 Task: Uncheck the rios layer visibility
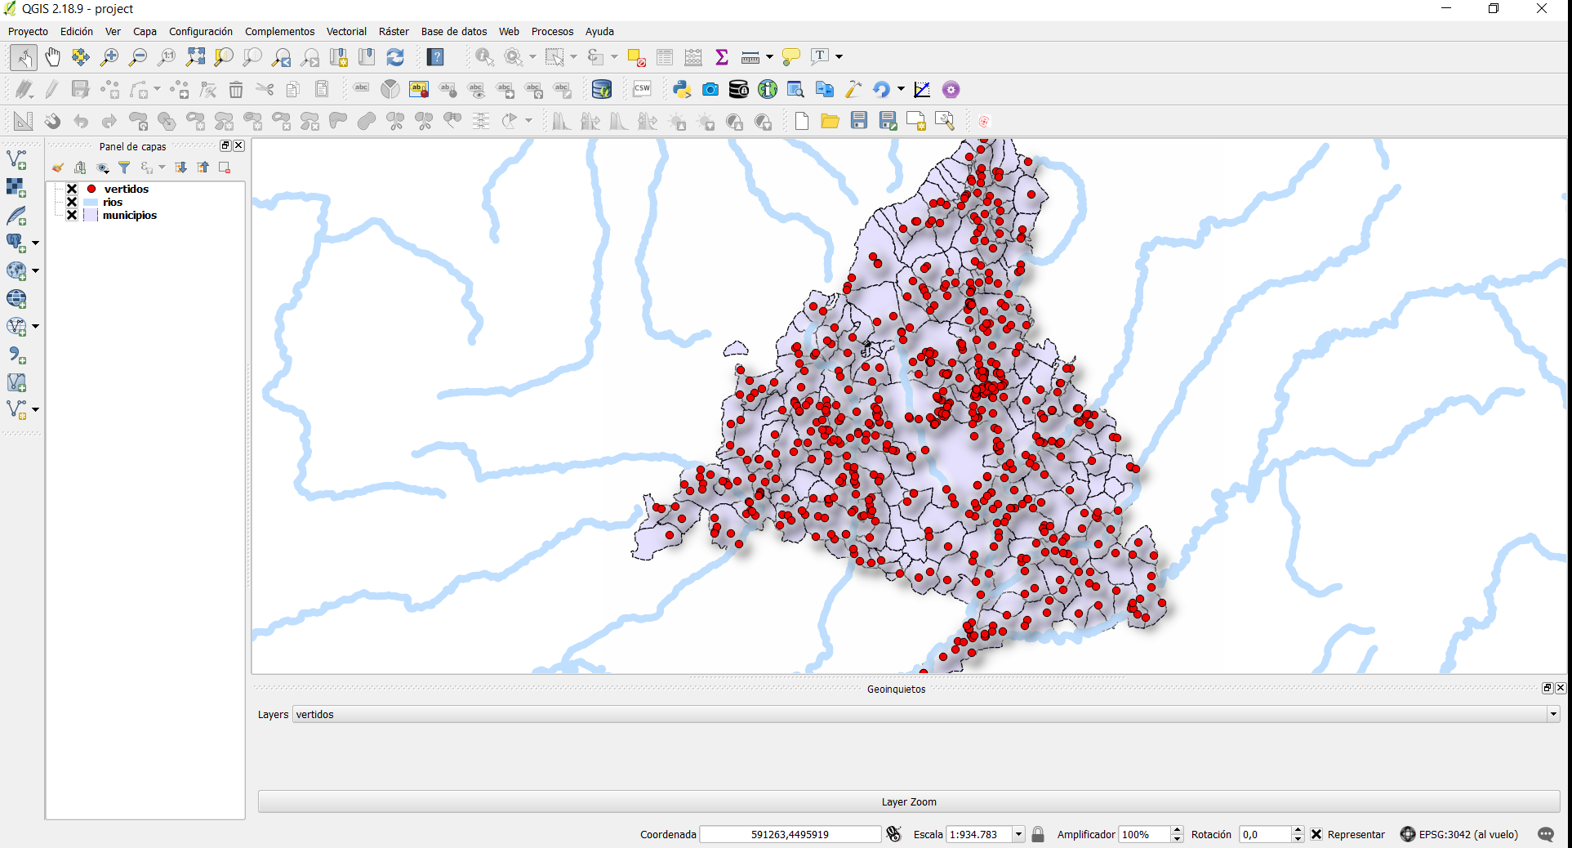coord(72,202)
